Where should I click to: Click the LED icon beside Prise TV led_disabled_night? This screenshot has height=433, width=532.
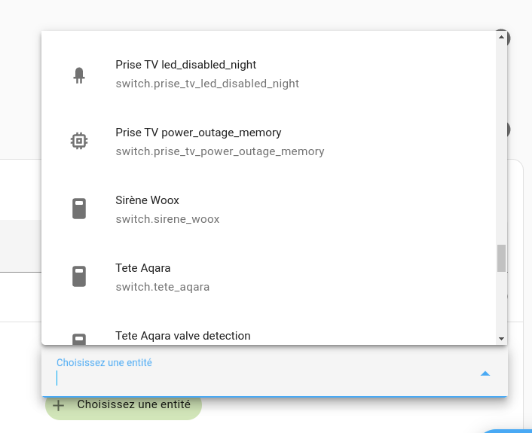(x=79, y=75)
